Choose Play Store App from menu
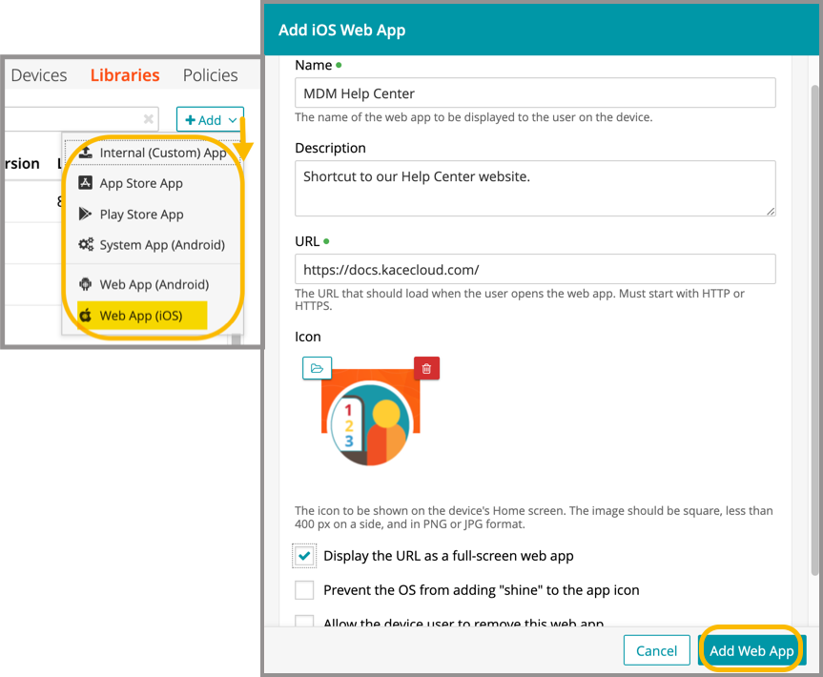This screenshot has height=677, width=823. (x=141, y=215)
